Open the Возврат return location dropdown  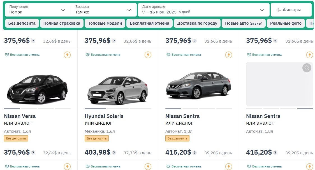point(104,9)
